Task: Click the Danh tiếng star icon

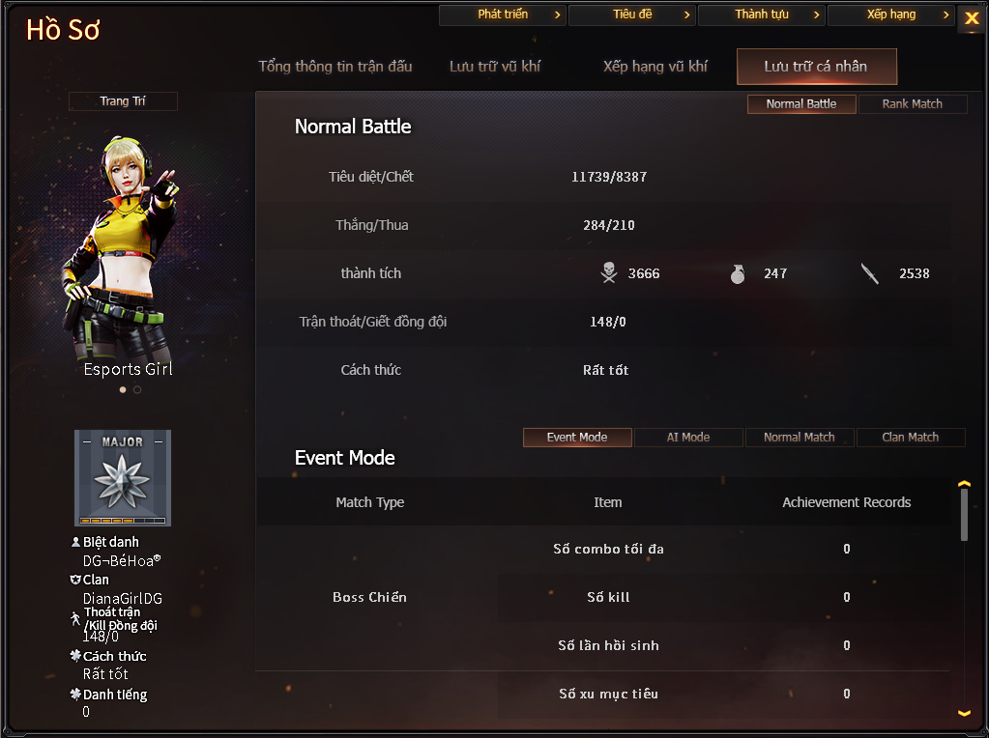Action: coord(75,694)
